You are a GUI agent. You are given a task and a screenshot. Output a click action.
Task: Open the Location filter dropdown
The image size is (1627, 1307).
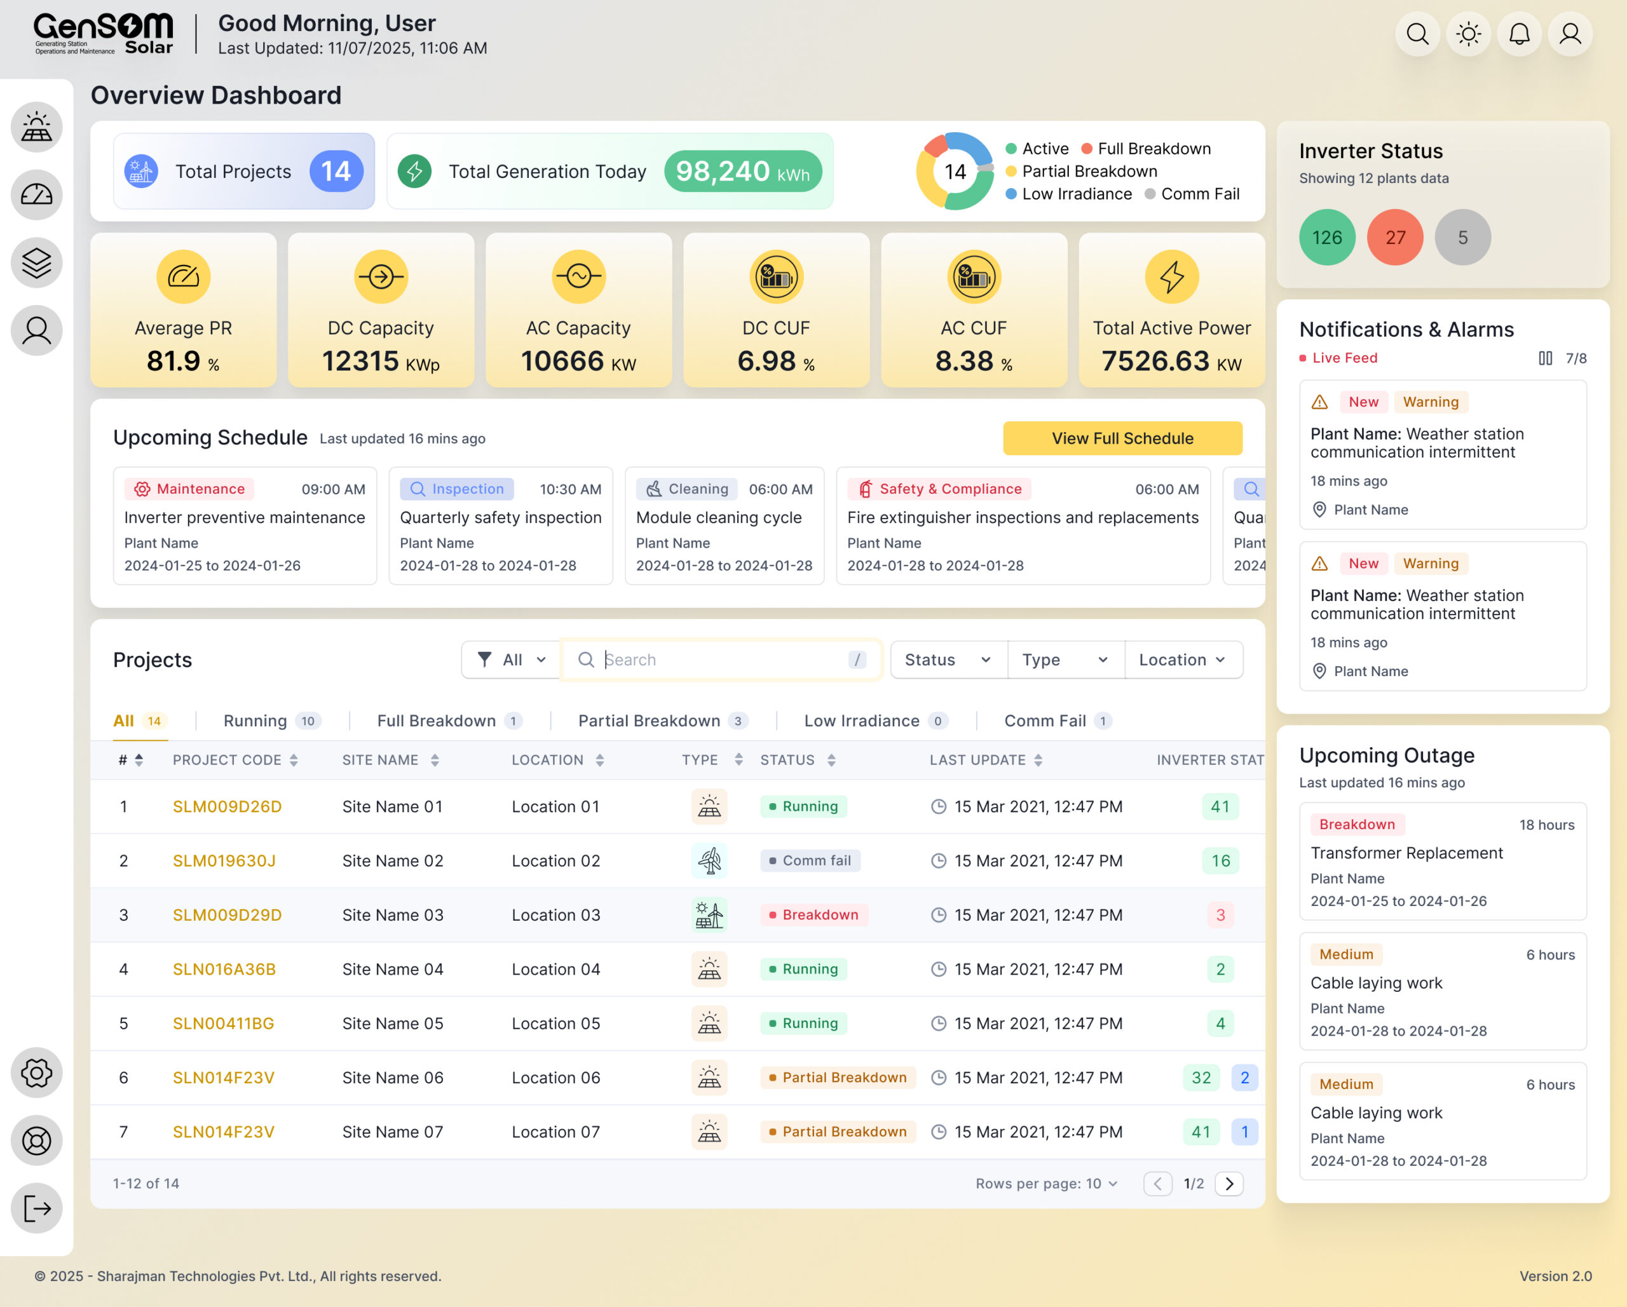click(x=1181, y=660)
